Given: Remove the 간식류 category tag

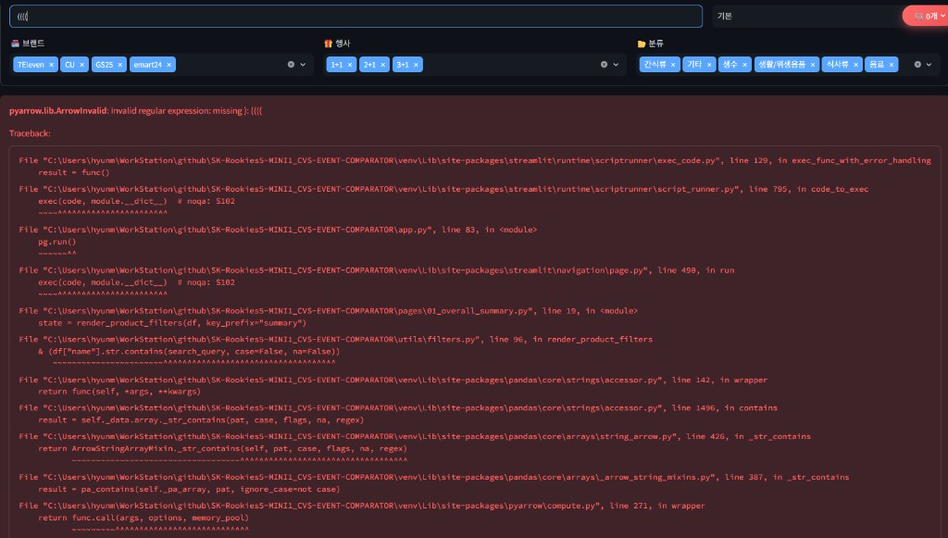Looking at the screenshot, I should pos(673,65).
